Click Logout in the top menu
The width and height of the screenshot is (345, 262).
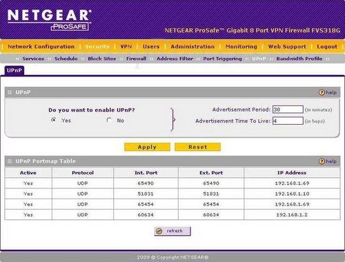(x=327, y=46)
